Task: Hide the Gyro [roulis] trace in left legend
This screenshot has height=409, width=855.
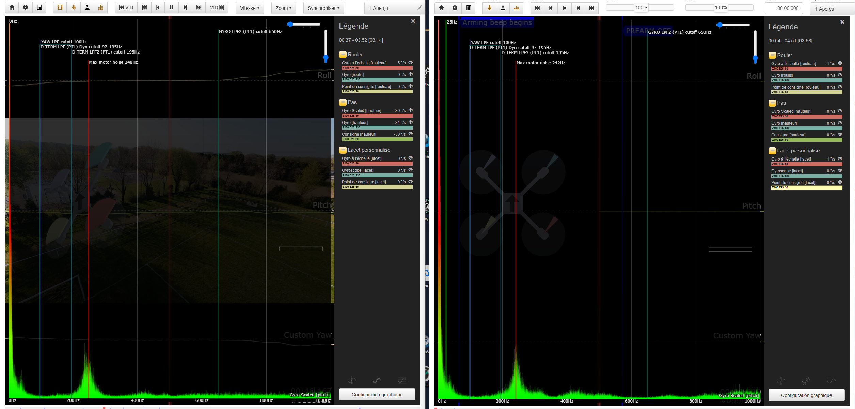Action: click(410, 74)
